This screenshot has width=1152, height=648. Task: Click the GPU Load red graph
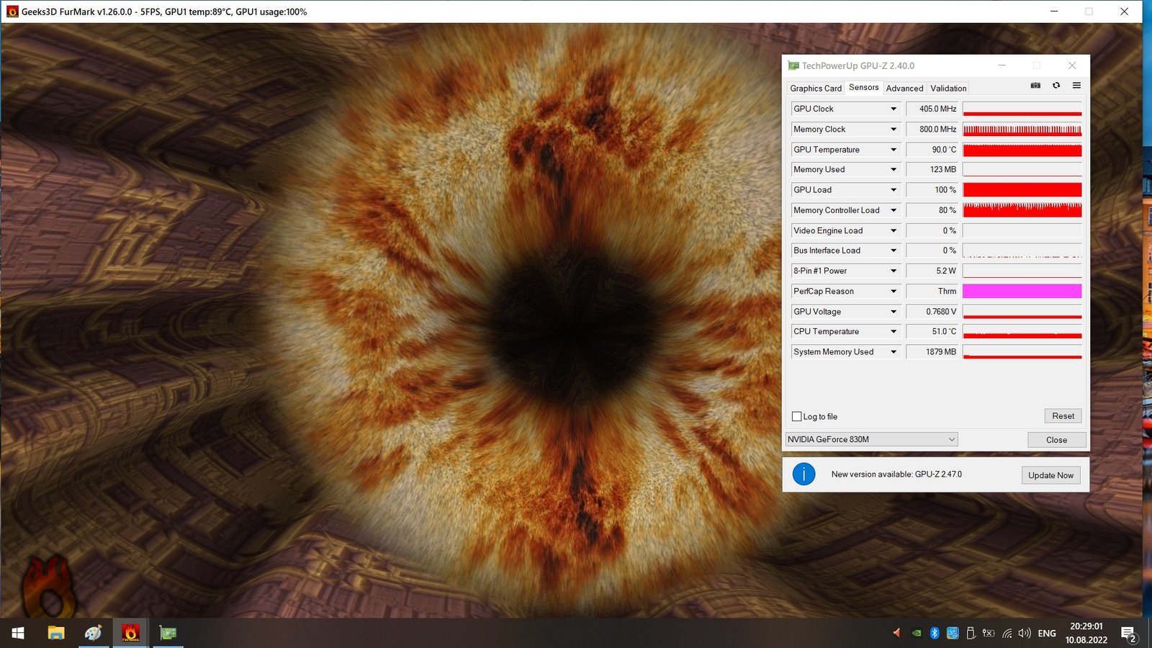pyautogui.click(x=1022, y=190)
